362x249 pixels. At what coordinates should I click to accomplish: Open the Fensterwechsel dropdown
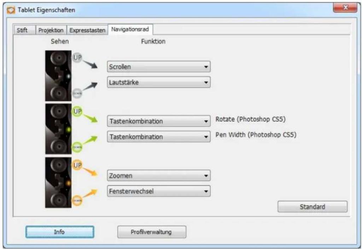click(159, 191)
